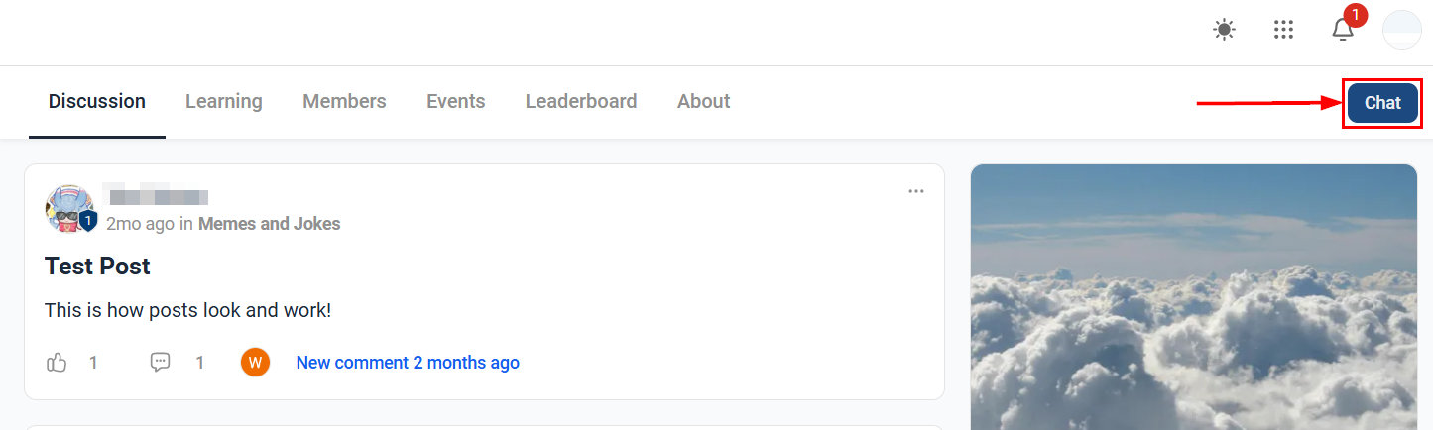Click the thumbs-up like icon on Test Post
Image resolution: width=1433 pixels, height=430 pixels.
[x=57, y=363]
